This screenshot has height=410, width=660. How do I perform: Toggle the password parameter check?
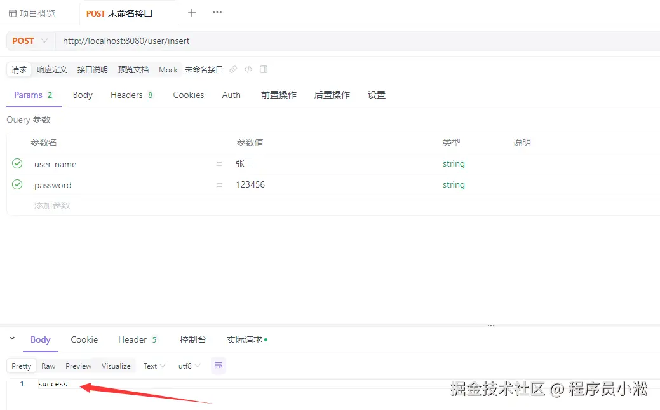[x=17, y=184]
